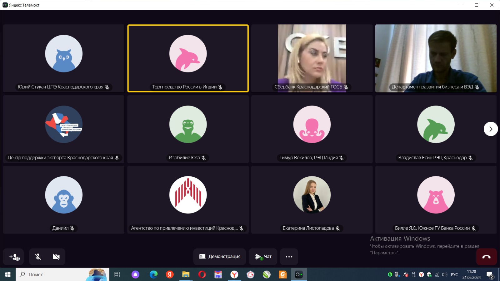500x281 pixels.
Task: Select the Юрий Стукач owl avatar
Action: (64, 54)
